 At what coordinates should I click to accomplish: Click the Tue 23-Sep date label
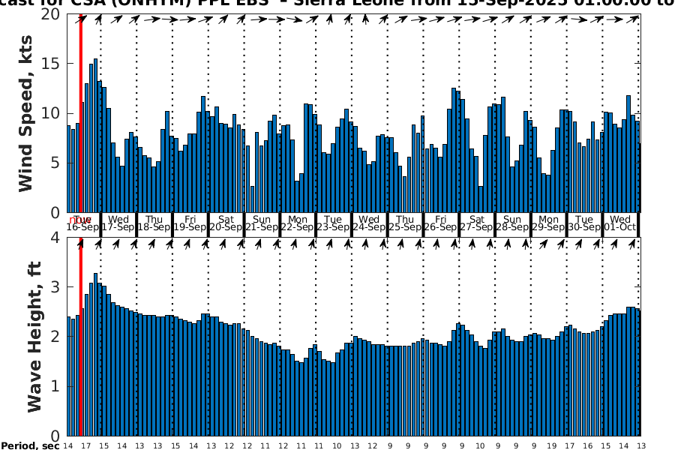[334, 223]
